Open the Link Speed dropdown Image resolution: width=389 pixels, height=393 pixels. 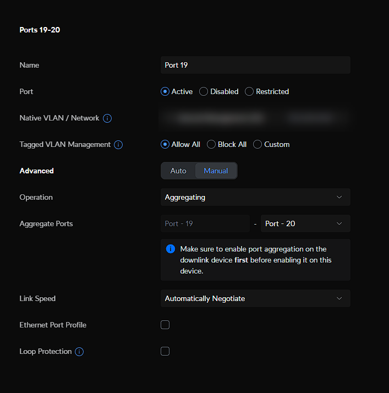click(255, 298)
